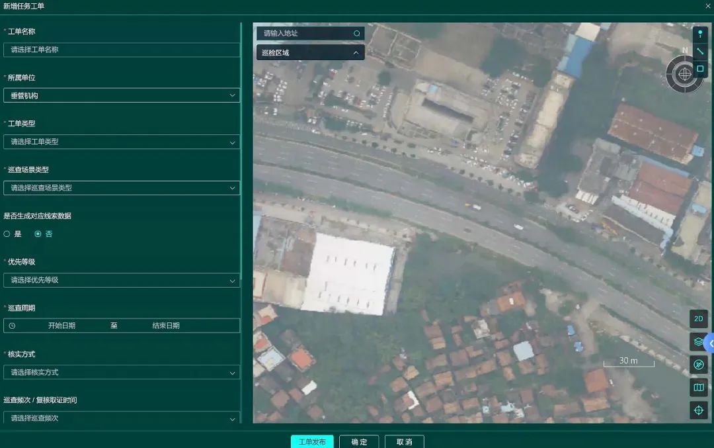
Task: Select the line drawing tool
Action: (700, 51)
